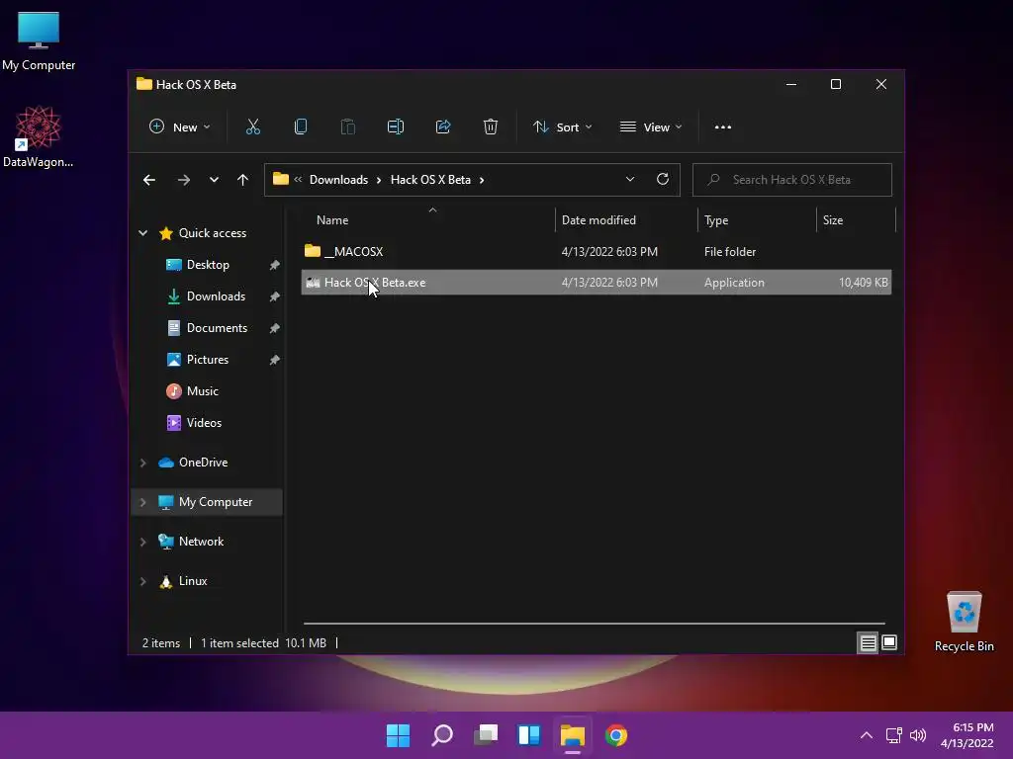Open the View dropdown menu
The image size is (1013, 759).
point(651,127)
